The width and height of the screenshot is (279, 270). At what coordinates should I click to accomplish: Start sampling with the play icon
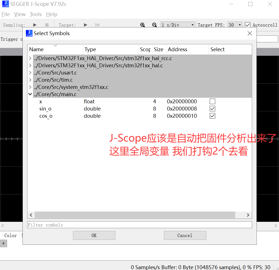(x=35, y=25)
